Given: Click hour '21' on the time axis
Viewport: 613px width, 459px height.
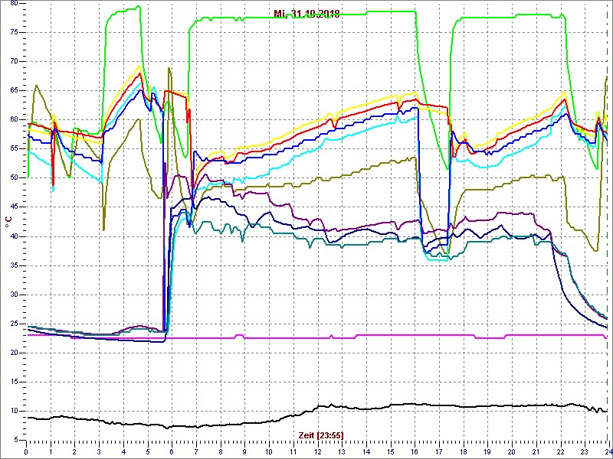Looking at the screenshot, I should [536, 451].
